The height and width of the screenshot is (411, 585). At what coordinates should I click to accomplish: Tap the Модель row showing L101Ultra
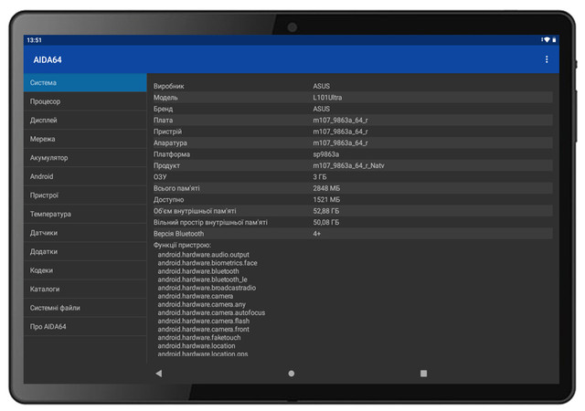[x=352, y=98]
